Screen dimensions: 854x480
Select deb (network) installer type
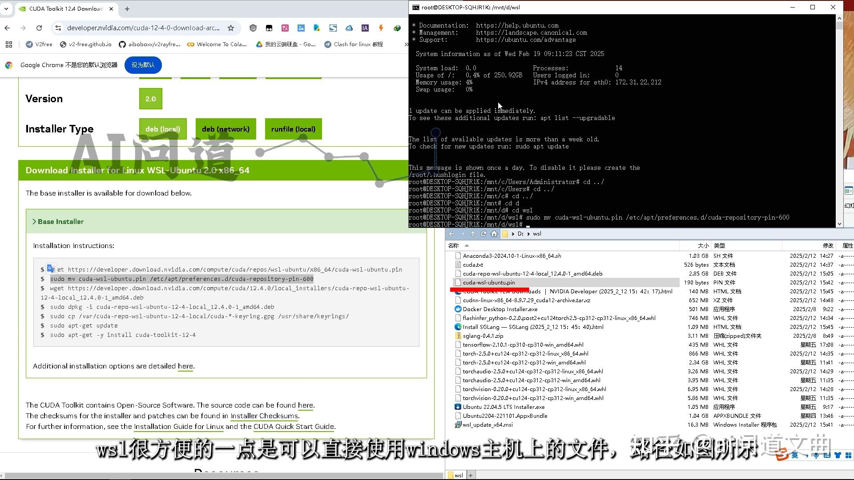(x=226, y=129)
